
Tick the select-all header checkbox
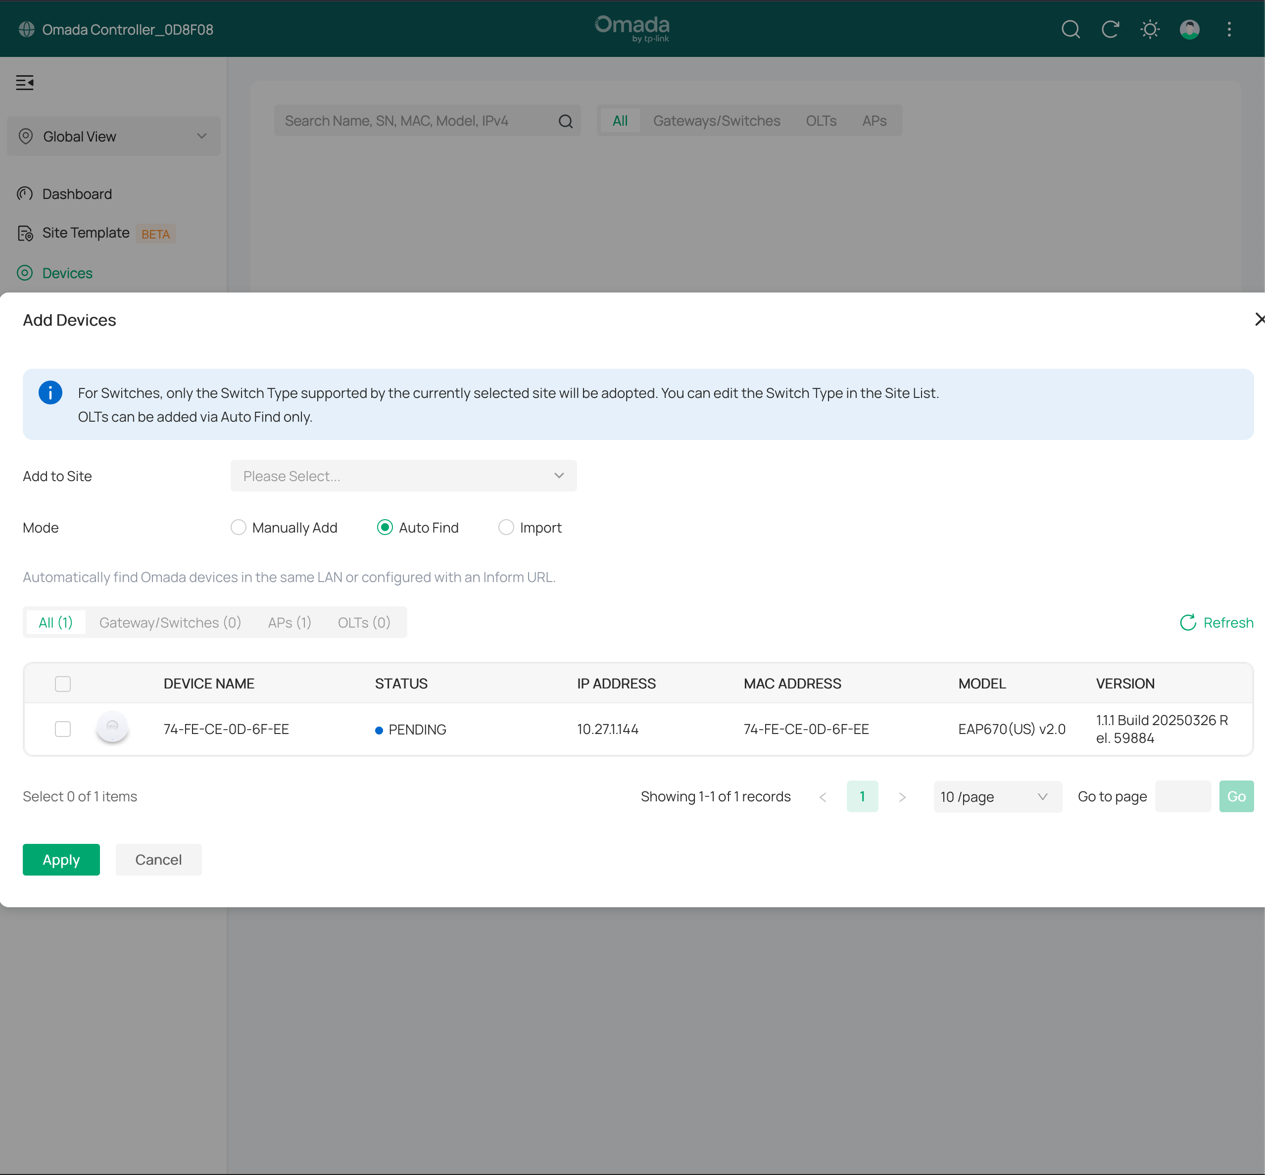point(63,684)
